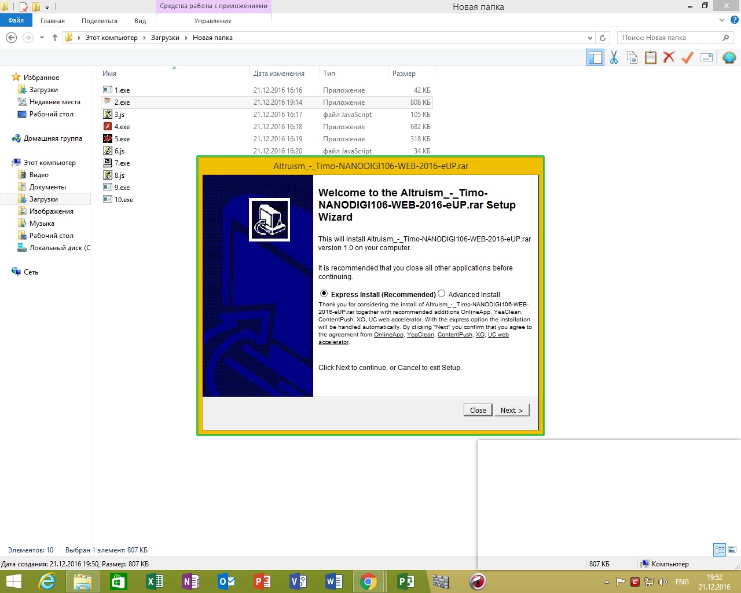Expand 'Этот компьютер' breadcrumb arrow
The height and width of the screenshot is (593, 741).
pos(144,38)
